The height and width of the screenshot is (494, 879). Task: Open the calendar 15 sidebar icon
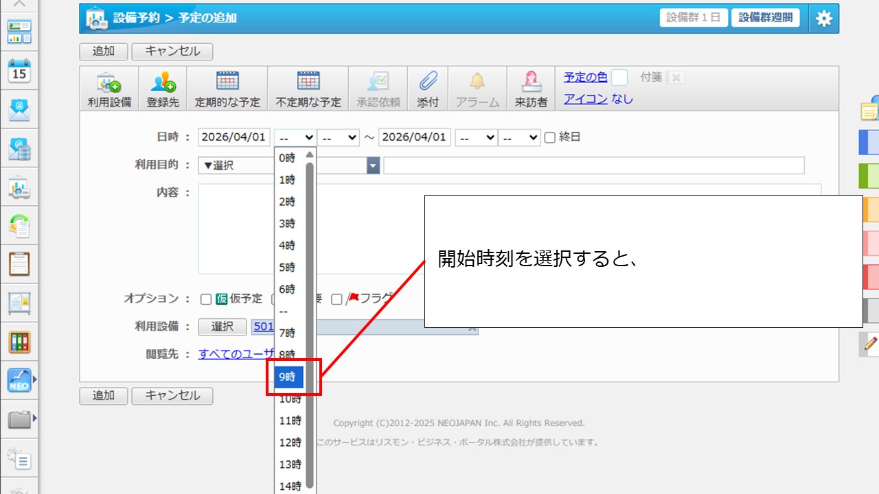(x=19, y=71)
